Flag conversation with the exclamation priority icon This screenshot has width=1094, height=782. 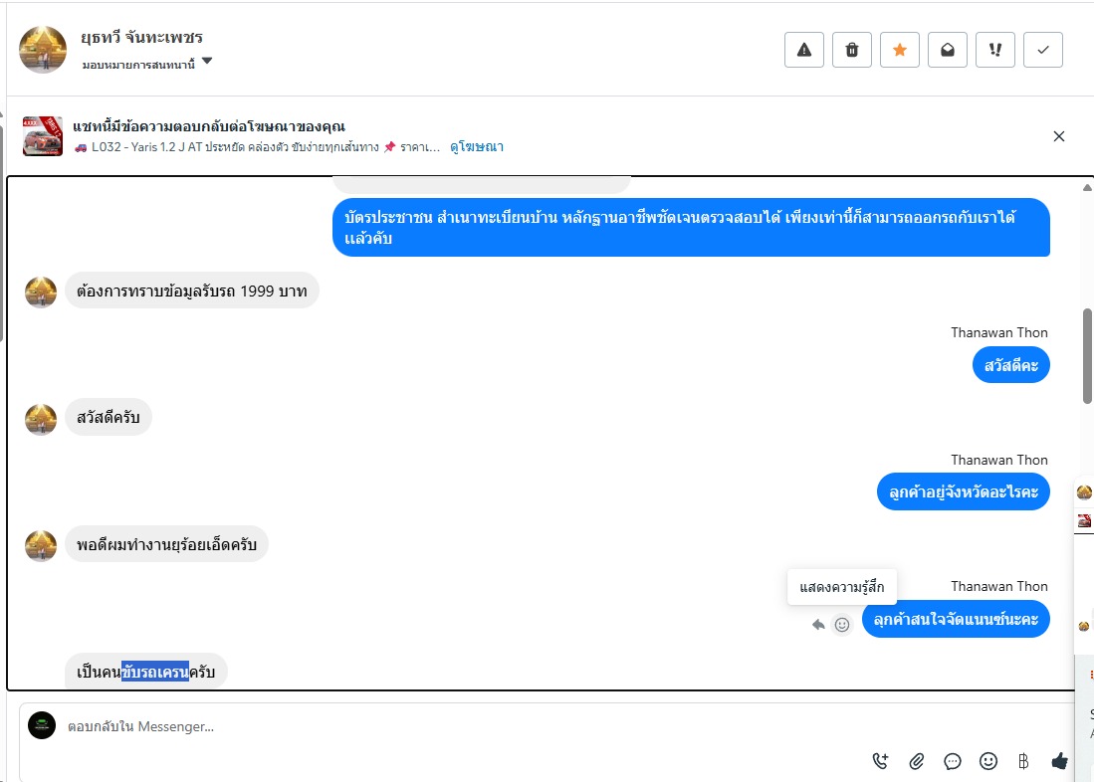(x=994, y=50)
